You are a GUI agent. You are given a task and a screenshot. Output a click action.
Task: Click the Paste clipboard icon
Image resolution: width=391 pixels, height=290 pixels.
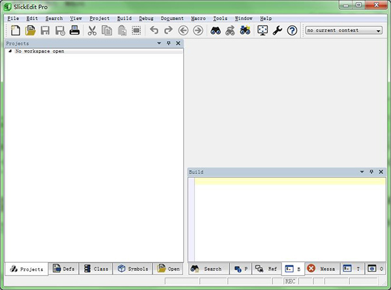(122, 31)
